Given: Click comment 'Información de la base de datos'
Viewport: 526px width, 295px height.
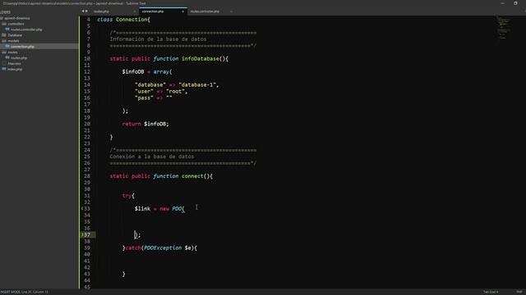Looking at the screenshot, I should click(x=158, y=39).
